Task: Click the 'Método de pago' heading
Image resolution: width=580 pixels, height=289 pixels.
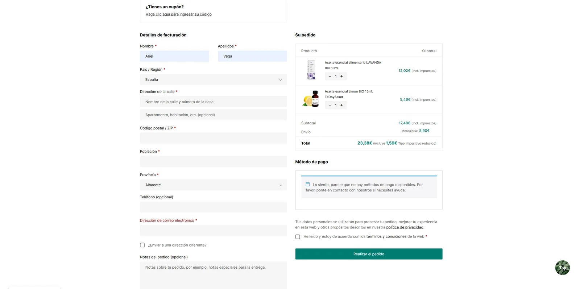Action: (x=311, y=162)
